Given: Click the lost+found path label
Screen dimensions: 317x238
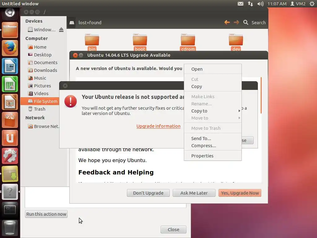Looking at the screenshot, I should tap(90, 22).
